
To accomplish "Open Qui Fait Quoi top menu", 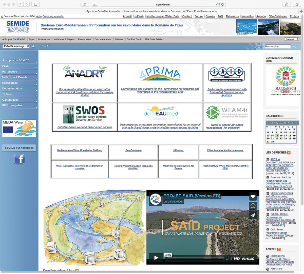I will 134,39.
